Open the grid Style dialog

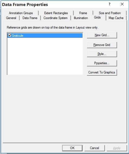tap(102, 54)
